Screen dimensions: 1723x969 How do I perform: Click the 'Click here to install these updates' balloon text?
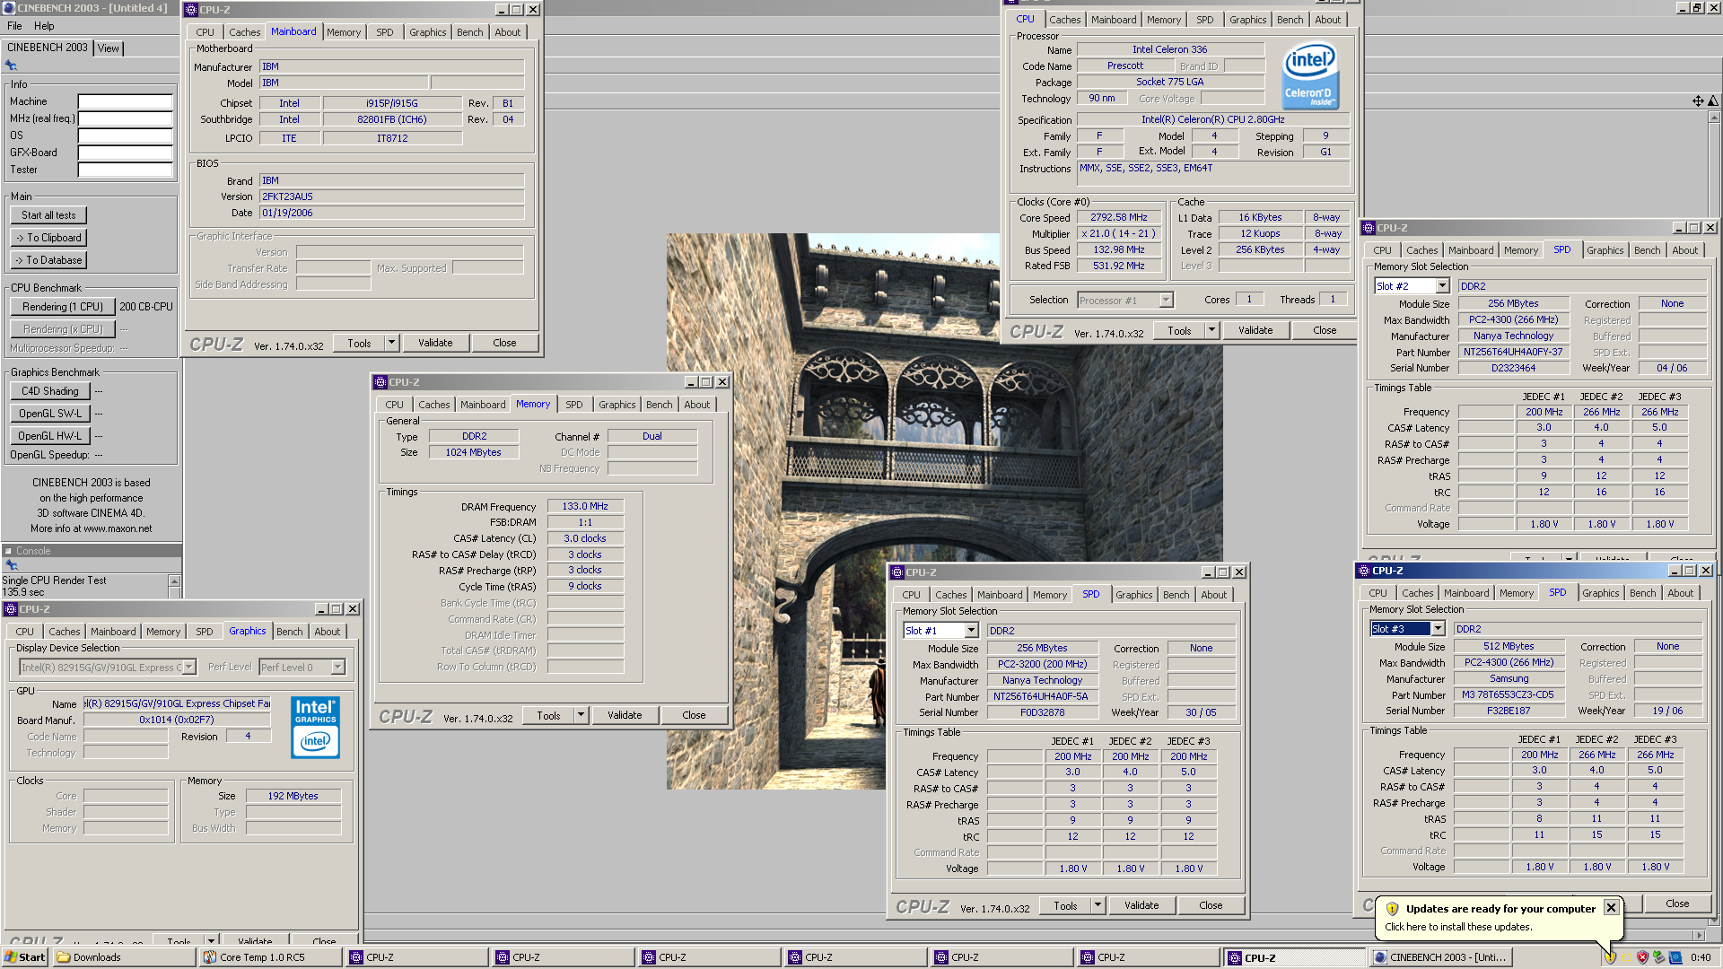(x=1458, y=927)
